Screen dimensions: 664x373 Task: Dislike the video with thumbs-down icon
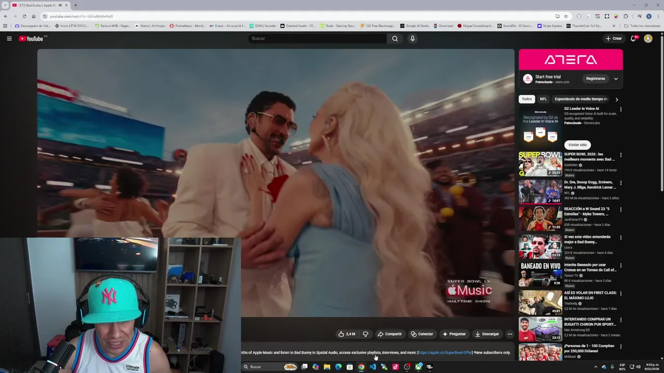pyautogui.click(x=365, y=334)
